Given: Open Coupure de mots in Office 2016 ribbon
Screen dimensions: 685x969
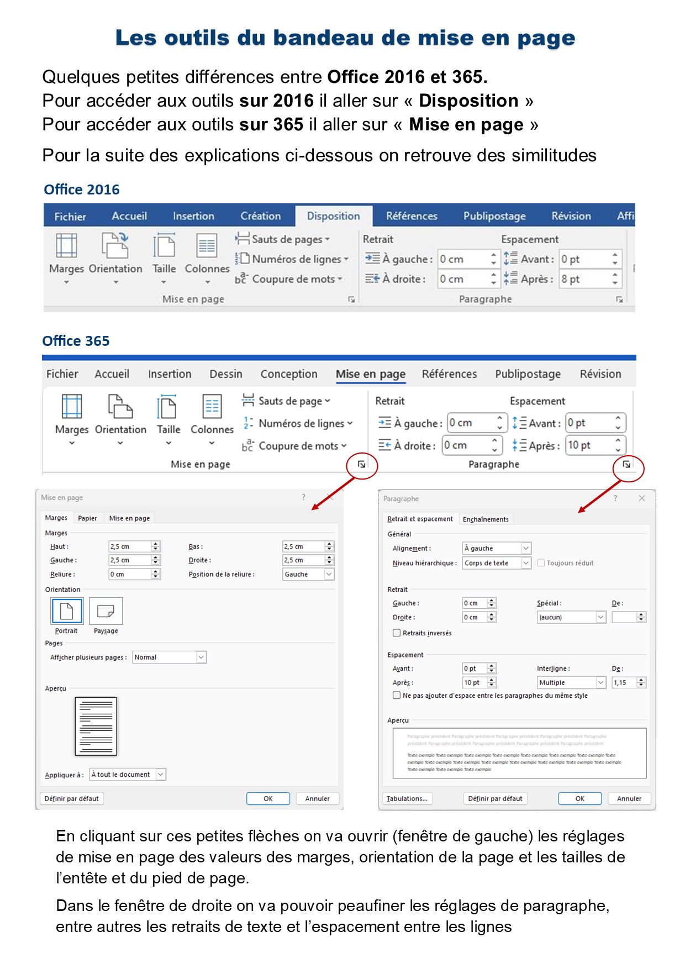Looking at the screenshot, I should pyautogui.click(x=289, y=279).
